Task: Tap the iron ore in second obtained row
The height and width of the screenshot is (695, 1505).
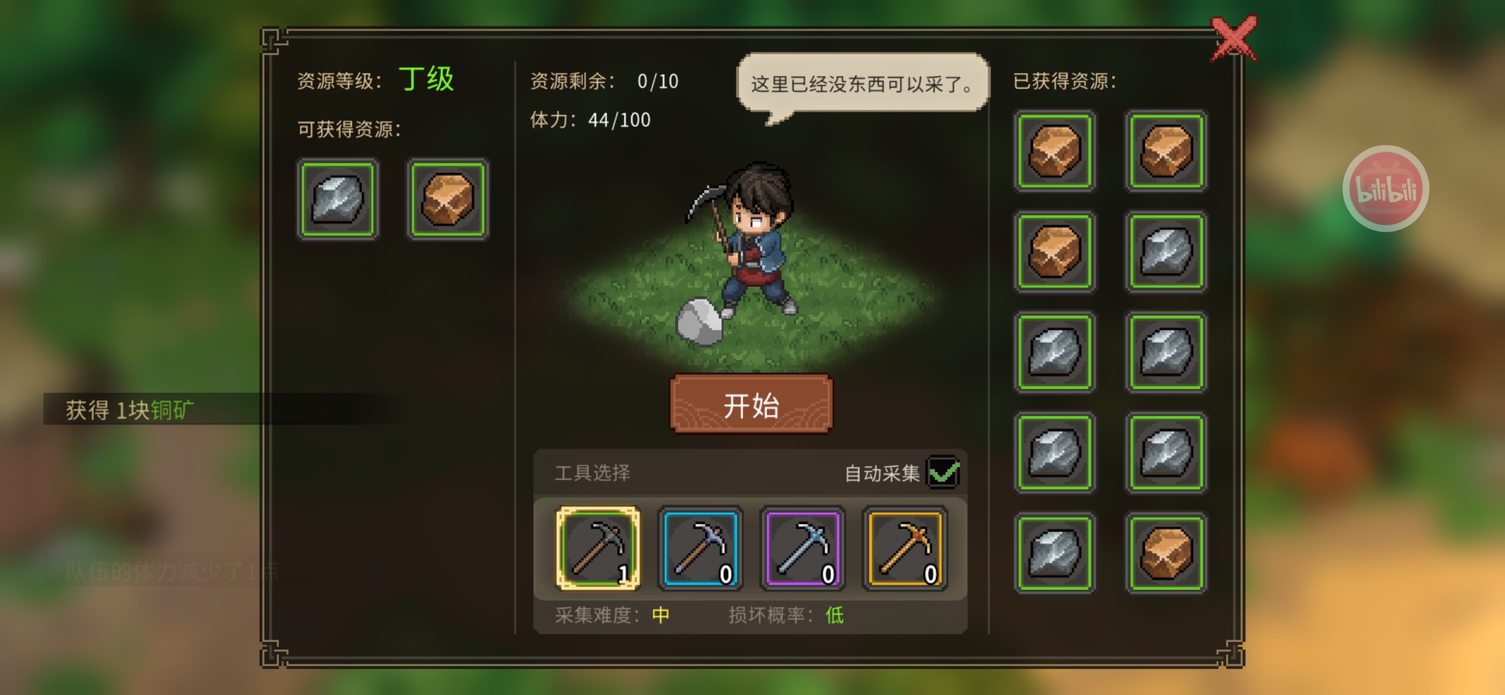Action: 1166,252
